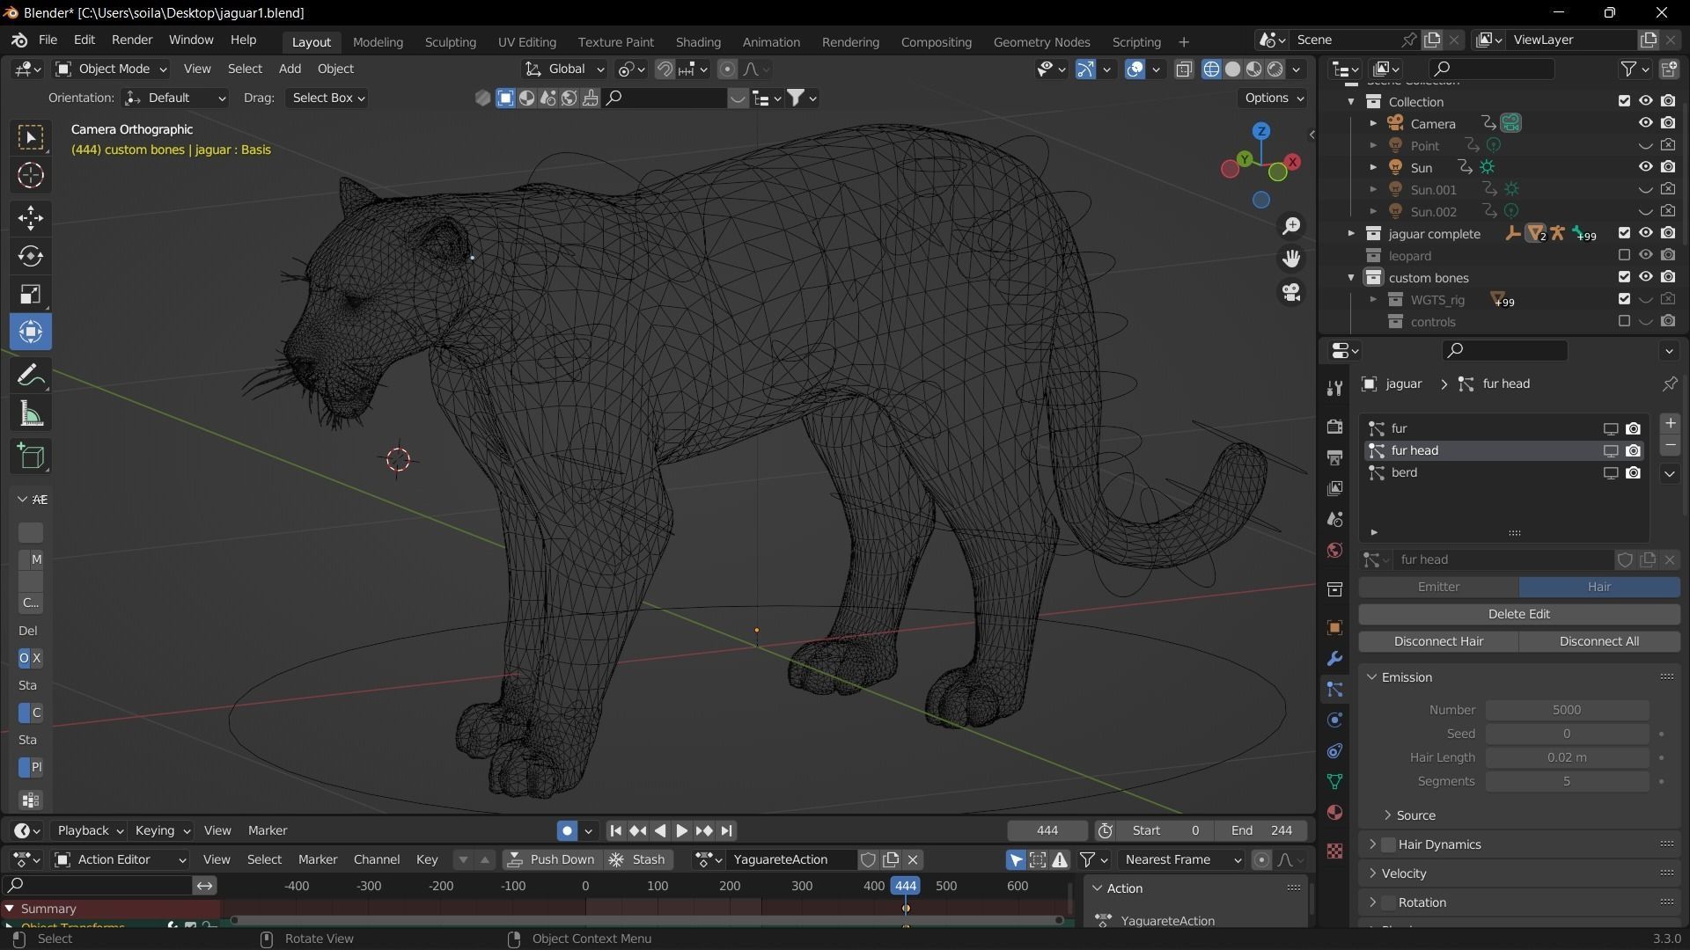The height and width of the screenshot is (950, 1690).
Task: Switch to the Shading workspace tab
Action: (x=698, y=42)
